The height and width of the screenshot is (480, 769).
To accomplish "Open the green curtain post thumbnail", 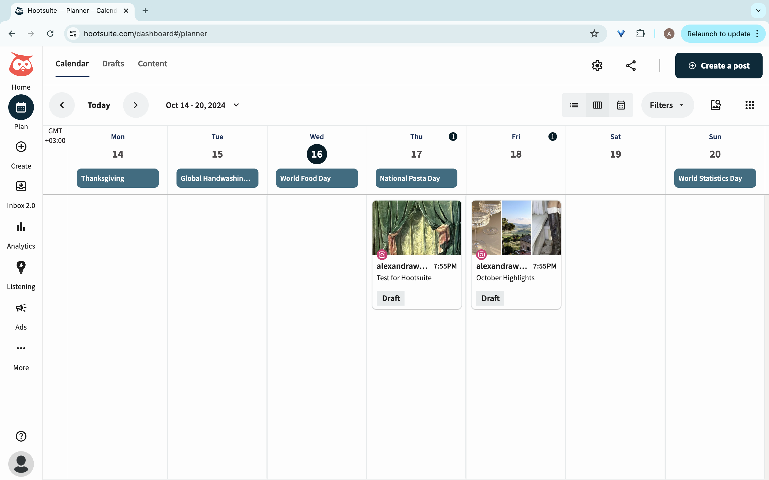I will [417, 228].
